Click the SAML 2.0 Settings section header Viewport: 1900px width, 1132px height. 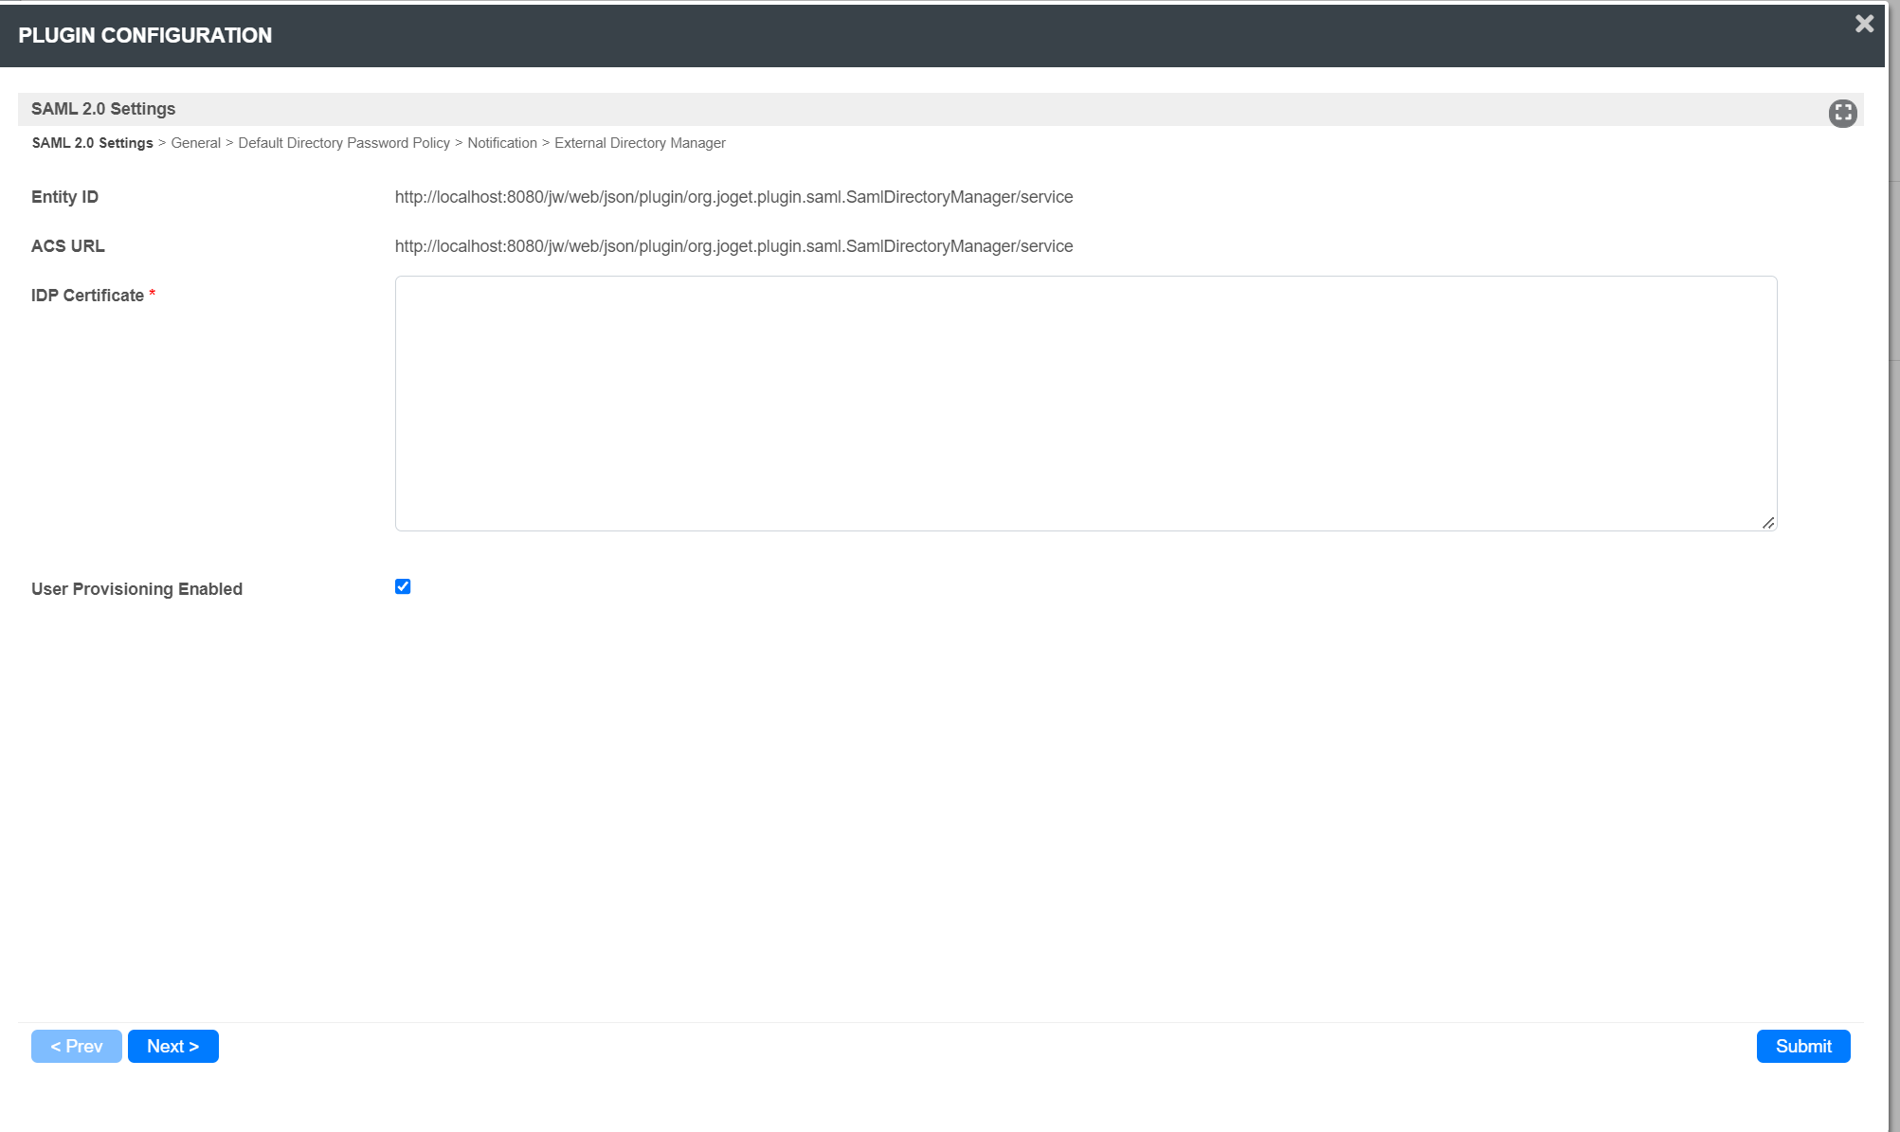(103, 109)
